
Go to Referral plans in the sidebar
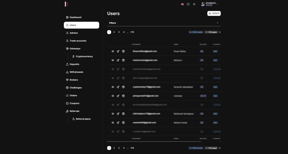83,119
